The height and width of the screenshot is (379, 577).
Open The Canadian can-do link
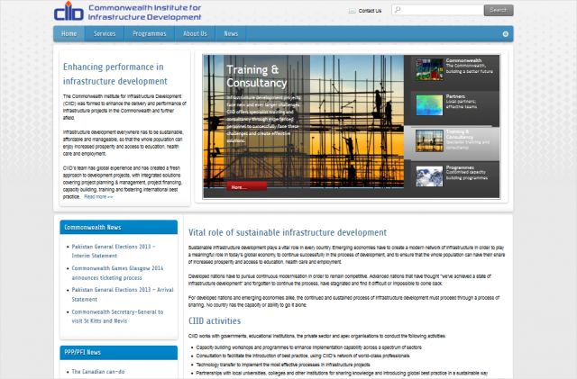click(98, 371)
